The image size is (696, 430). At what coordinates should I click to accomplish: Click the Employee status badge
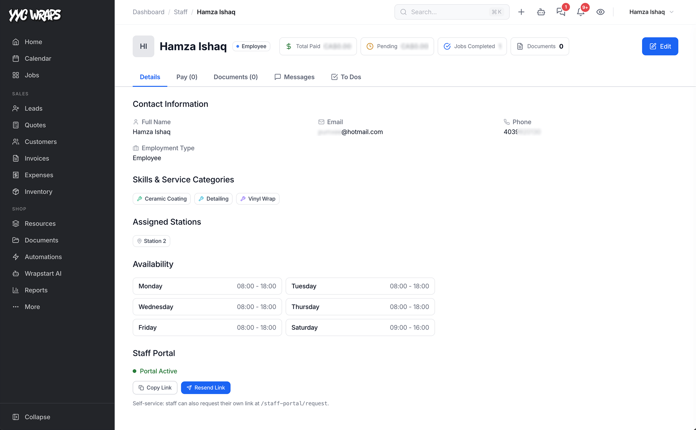click(251, 46)
